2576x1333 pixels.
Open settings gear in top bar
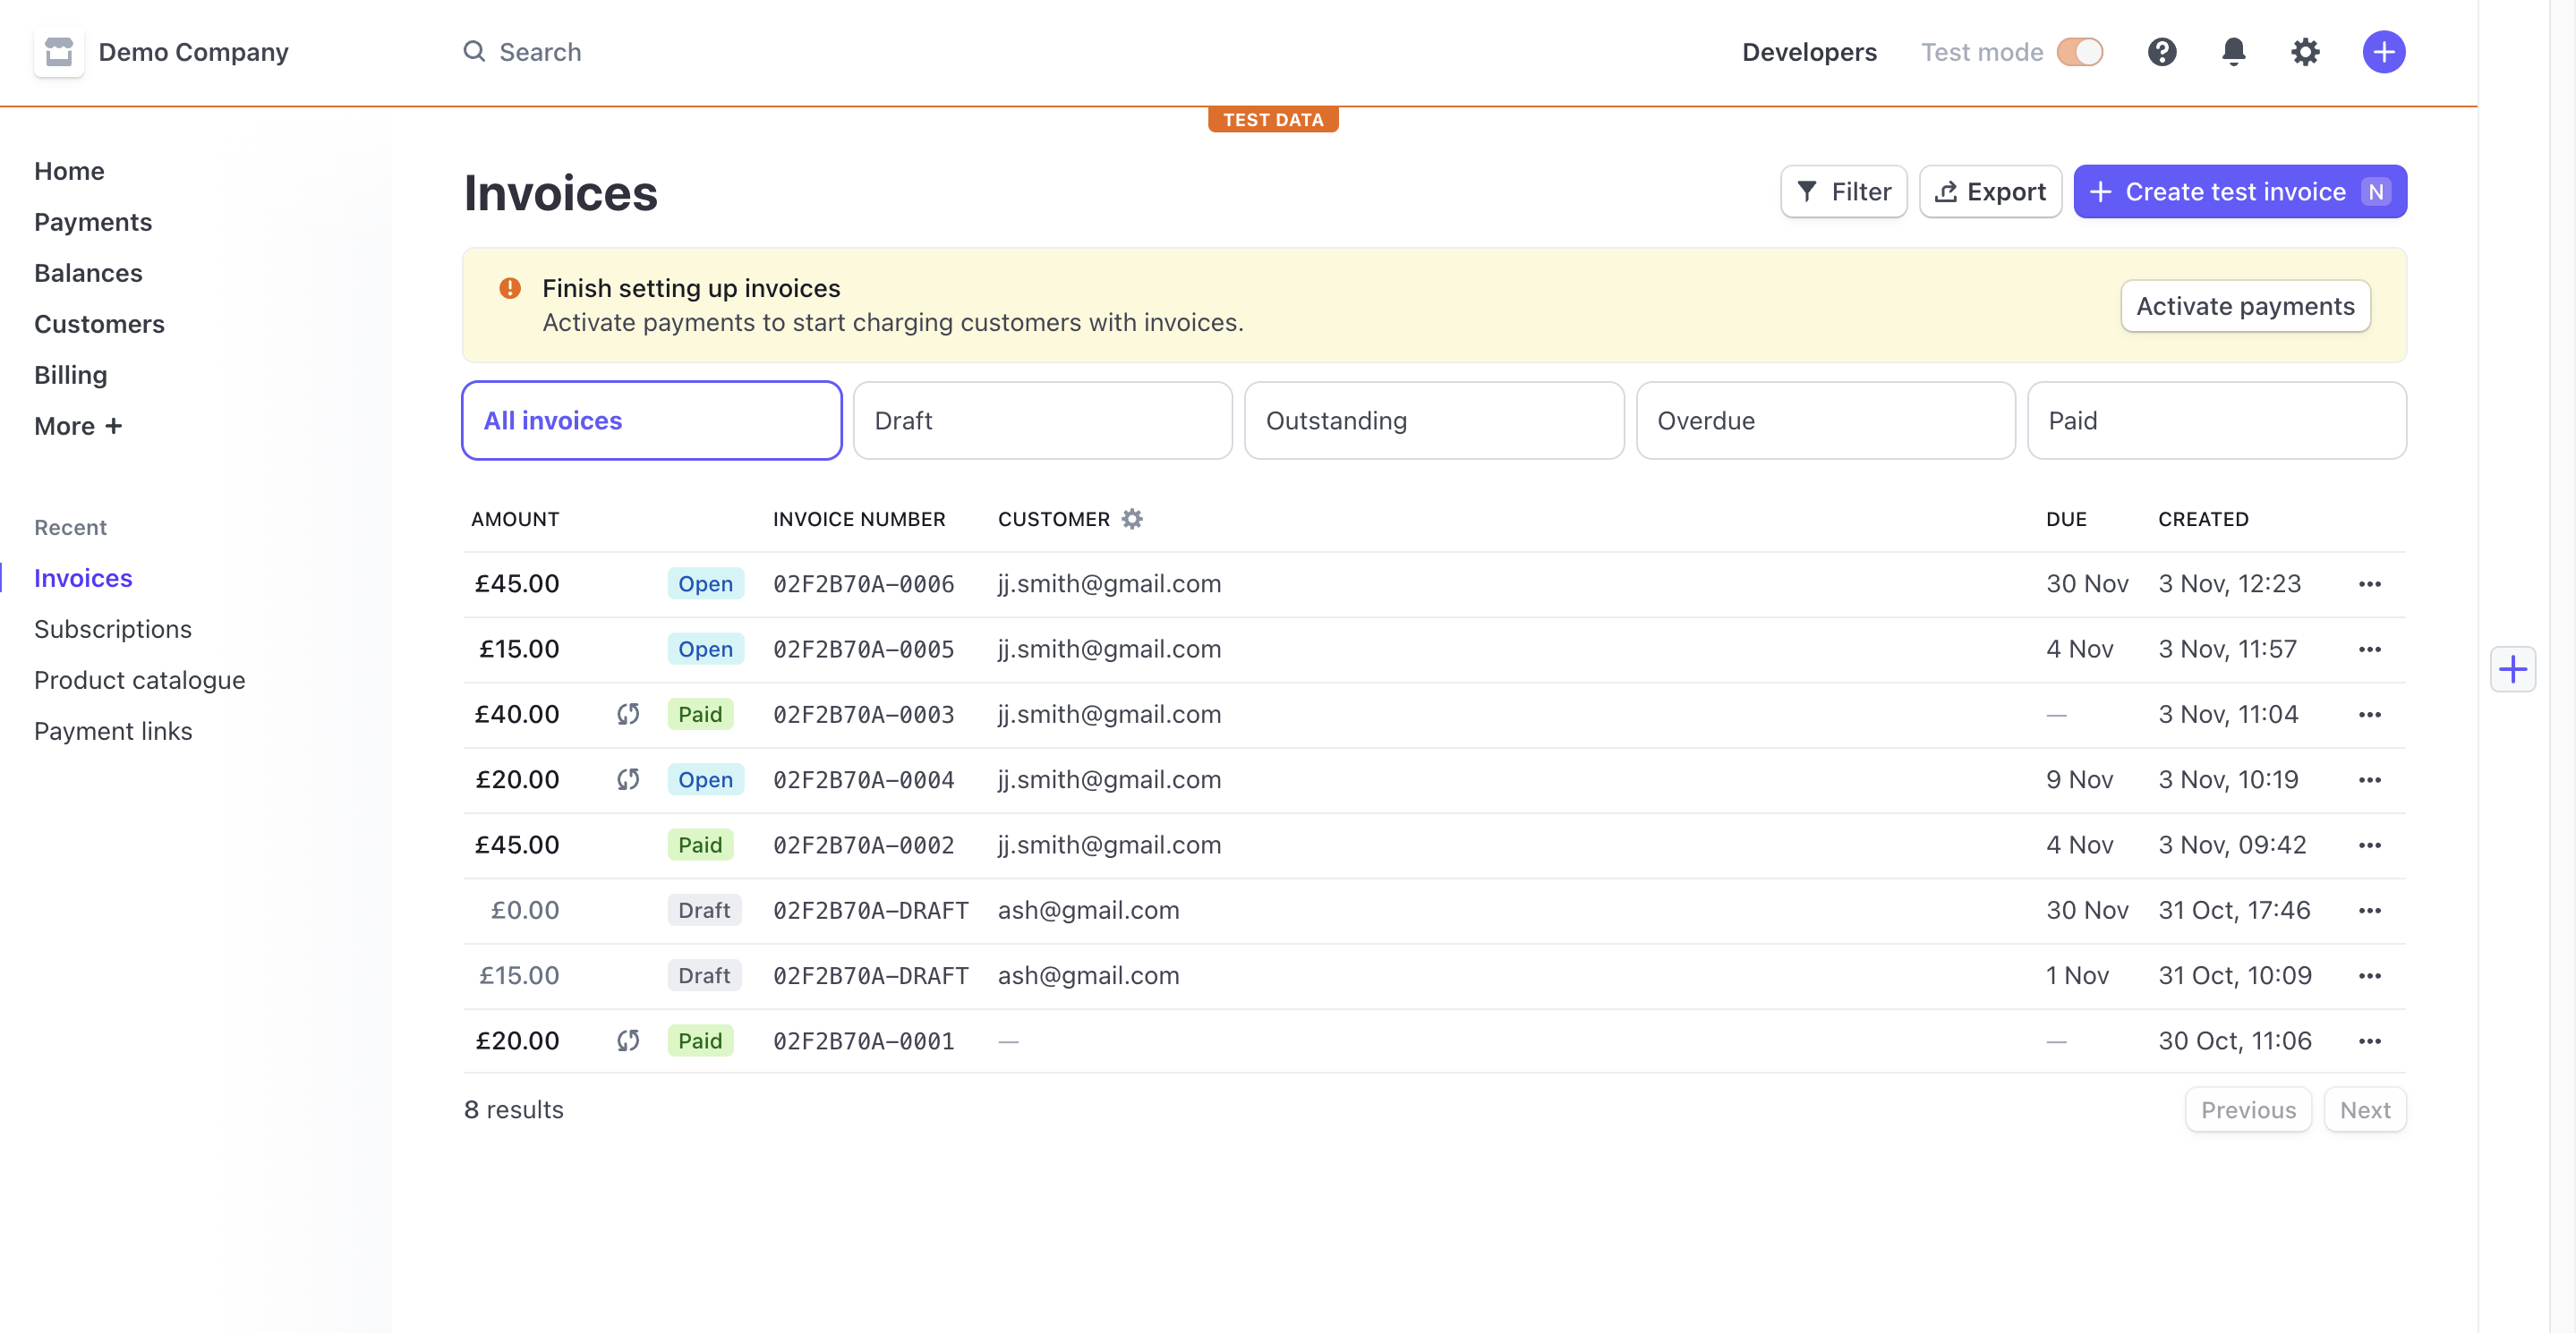click(x=2304, y=52)
